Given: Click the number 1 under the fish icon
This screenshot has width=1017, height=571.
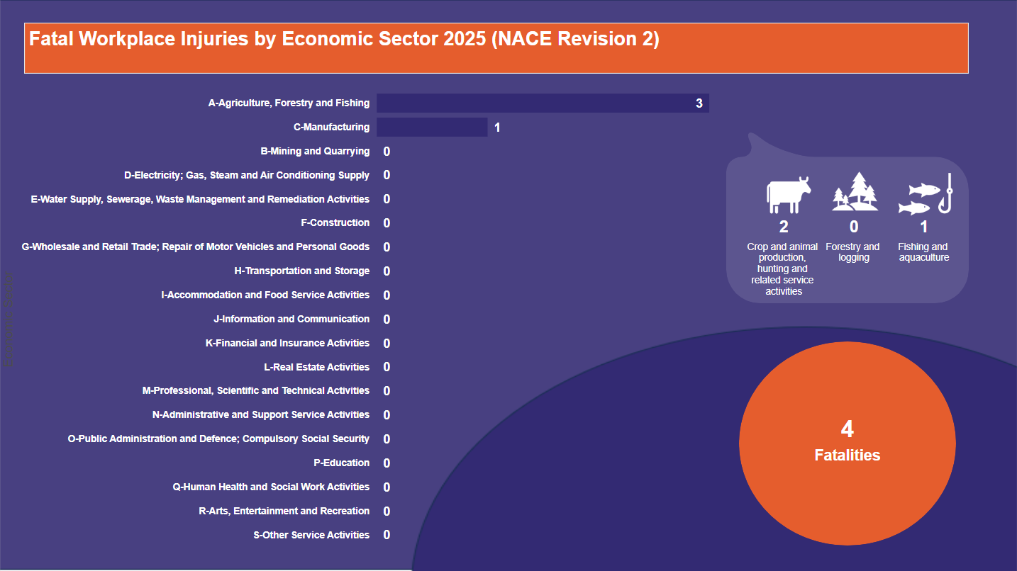Looking at the screenshot, I should pyautogui.click(x=924, y=227).
